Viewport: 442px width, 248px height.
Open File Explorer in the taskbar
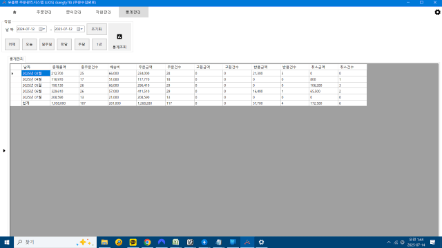pos(104,242)
